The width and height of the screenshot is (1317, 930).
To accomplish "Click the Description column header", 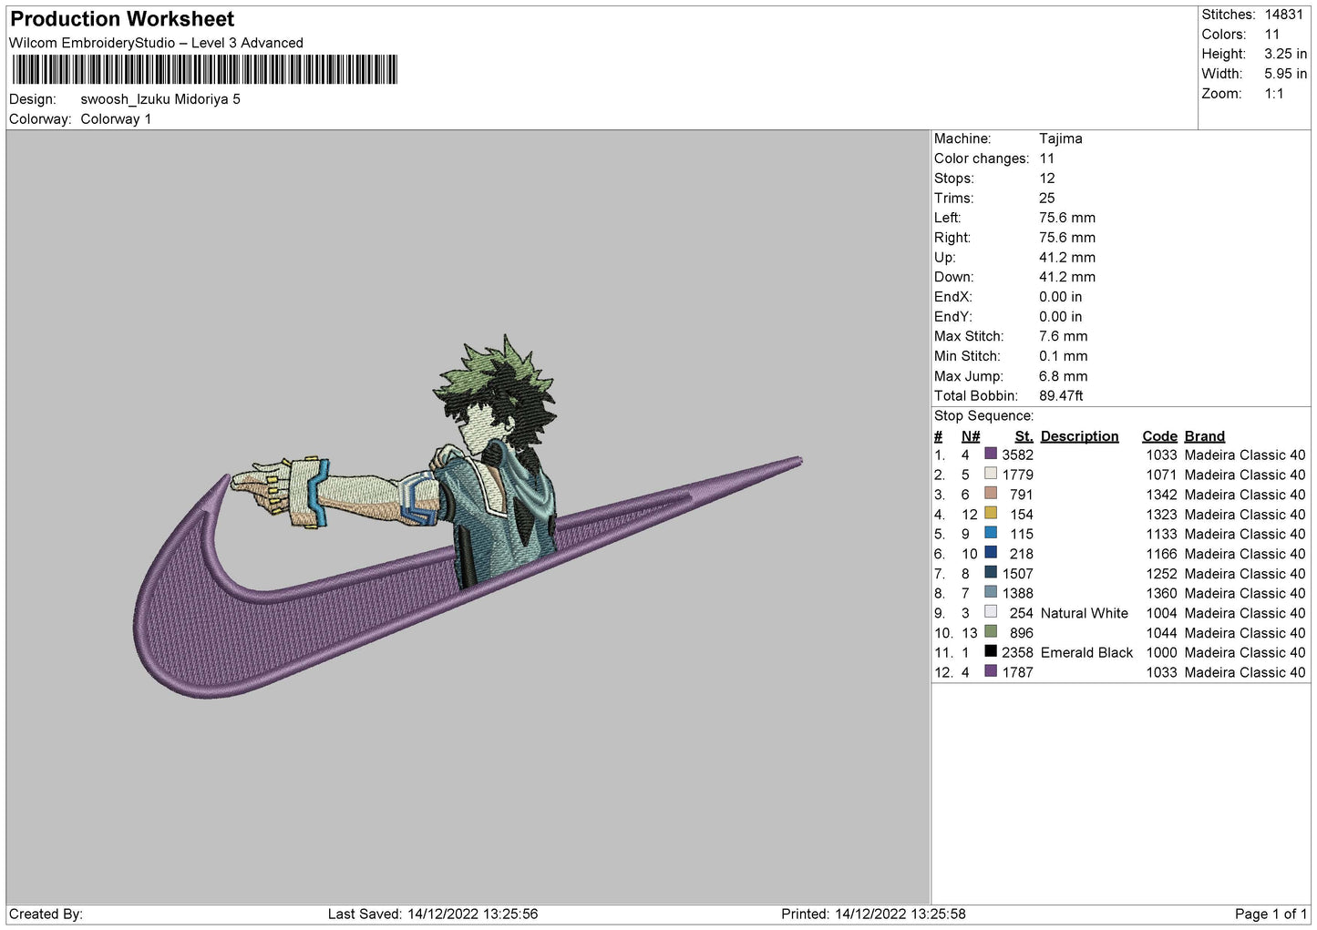I will pos(1079,436).
